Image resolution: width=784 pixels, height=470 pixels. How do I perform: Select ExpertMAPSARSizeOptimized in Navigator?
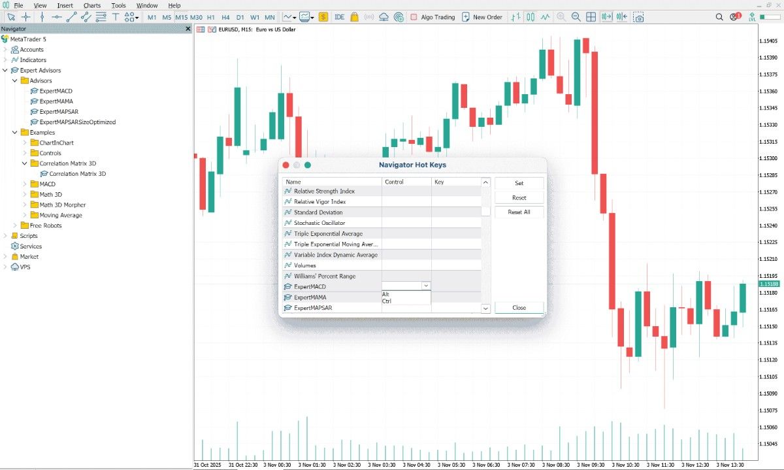(x=77, y=122)
